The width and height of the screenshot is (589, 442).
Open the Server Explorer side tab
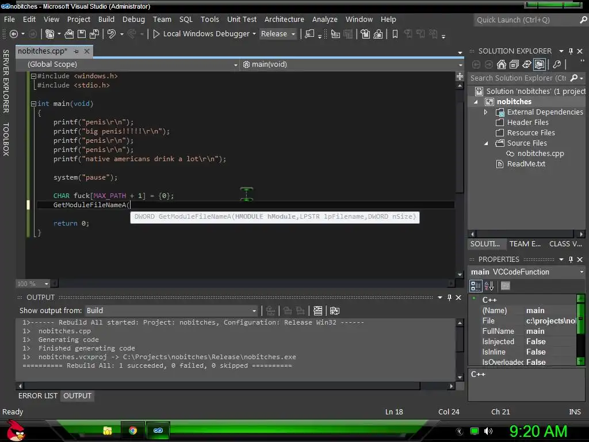pos(6,81)
